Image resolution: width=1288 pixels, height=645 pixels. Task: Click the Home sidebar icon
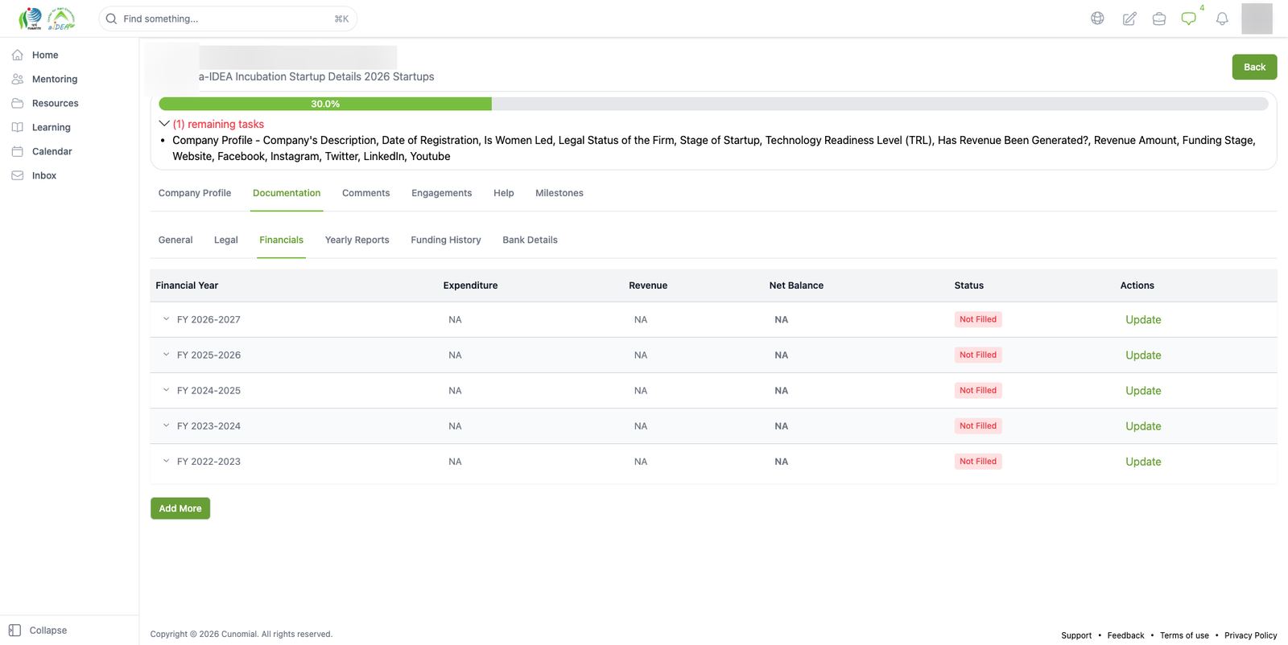tap(18, 55)
